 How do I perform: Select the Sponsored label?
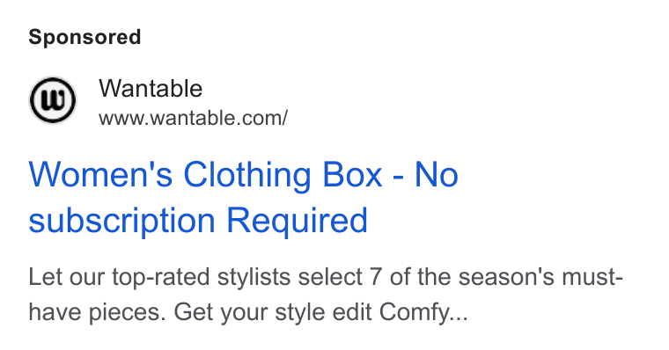85,37
